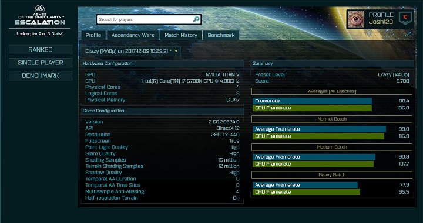Viewport: 423px width, 223px height.
Task: Focus the Search for players field
Action: (149, 19)
